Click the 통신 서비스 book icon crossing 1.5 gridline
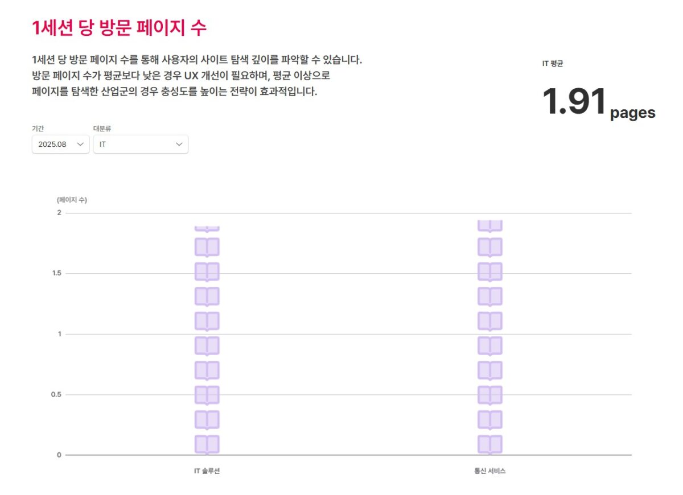The image size is (683, 495). tap(490, 272)
